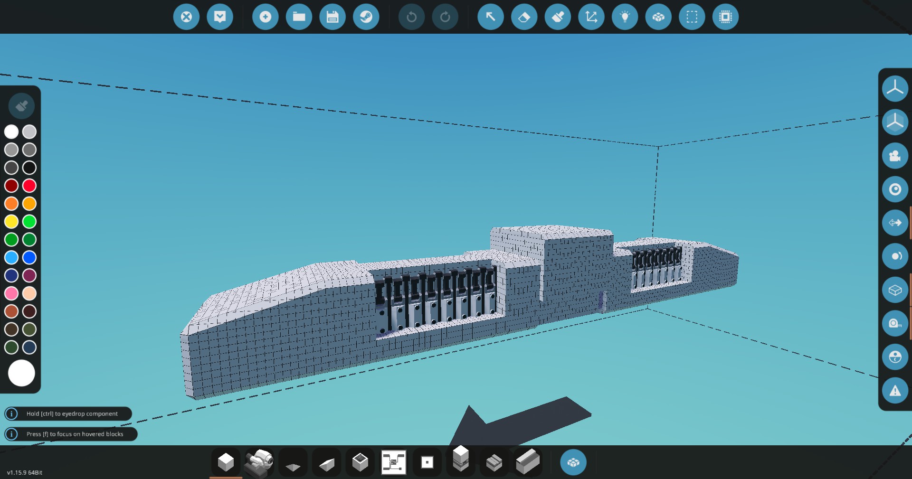Choose the arrow selection tool
The width and height of the screenshot is (912, 479).
click(490, 17)
